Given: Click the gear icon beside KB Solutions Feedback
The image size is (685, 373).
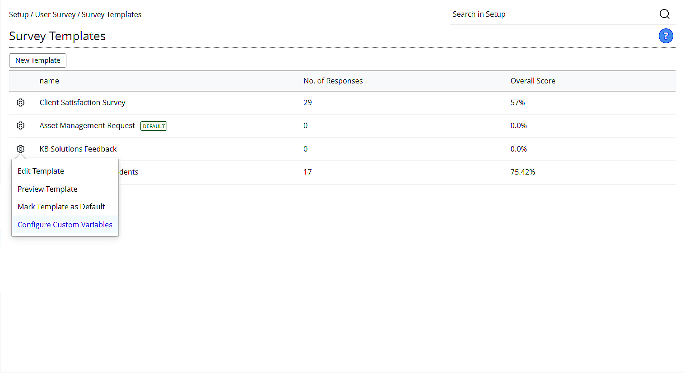Looking at the screenshot, I should [x=20, y=148].
